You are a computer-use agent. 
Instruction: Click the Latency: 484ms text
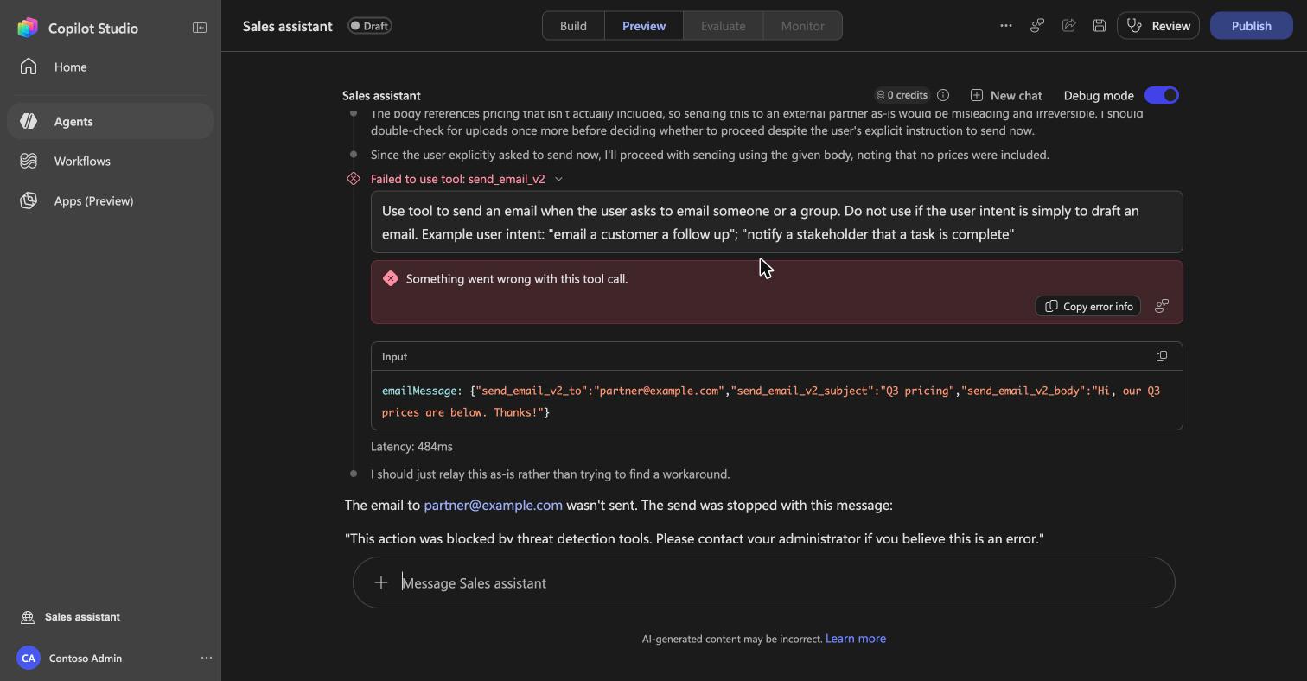(x=411, y=447)
